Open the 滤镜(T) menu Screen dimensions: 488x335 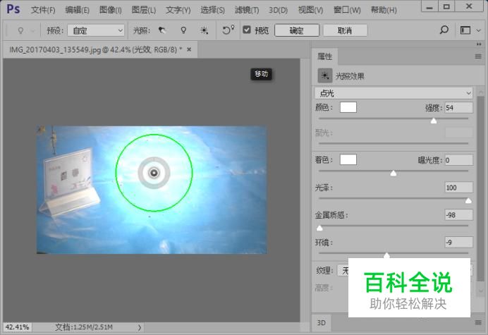[247, 10]
